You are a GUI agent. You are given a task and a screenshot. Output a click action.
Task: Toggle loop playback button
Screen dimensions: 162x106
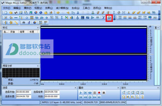click(x=90, y=93)
